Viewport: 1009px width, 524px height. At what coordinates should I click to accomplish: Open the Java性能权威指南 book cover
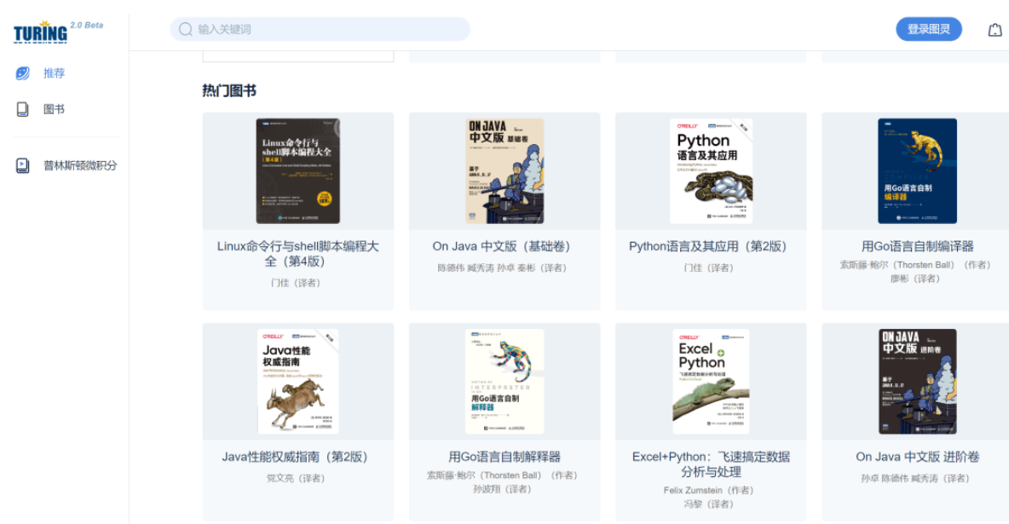[298, 381]
